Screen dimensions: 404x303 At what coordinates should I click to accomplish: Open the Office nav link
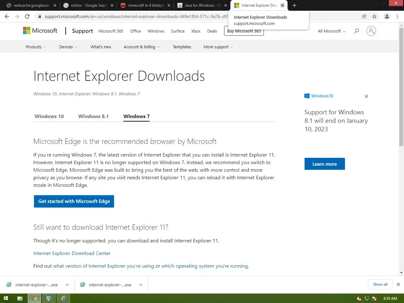click(x=135, y=31)
